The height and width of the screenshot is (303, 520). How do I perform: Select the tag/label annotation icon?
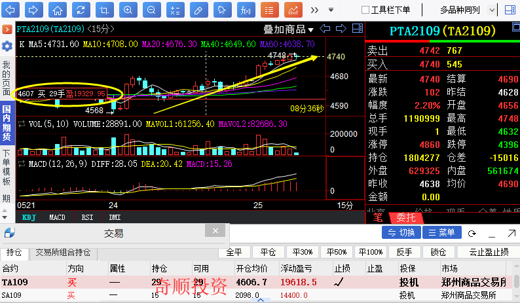click(x=222, y=10)
